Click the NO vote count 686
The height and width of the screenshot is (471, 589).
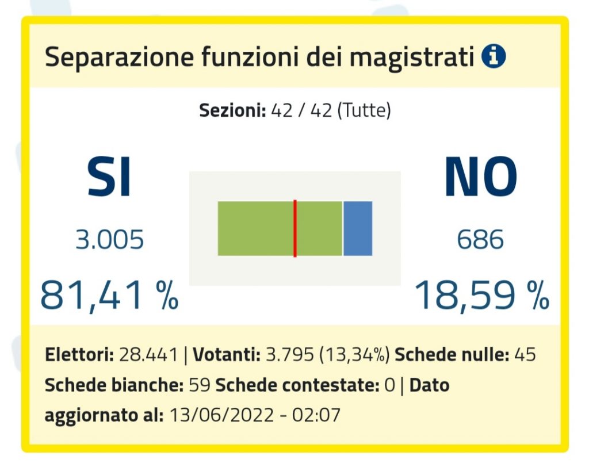pyautogui.click(x=480, y=240)
